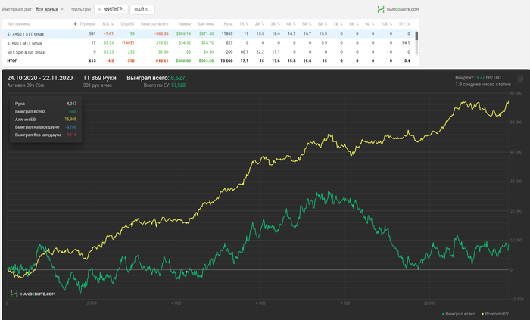Click the ФАЙЛ button
Image resolution: width=530 pixels, height=320 pixels.
point(142,9)
